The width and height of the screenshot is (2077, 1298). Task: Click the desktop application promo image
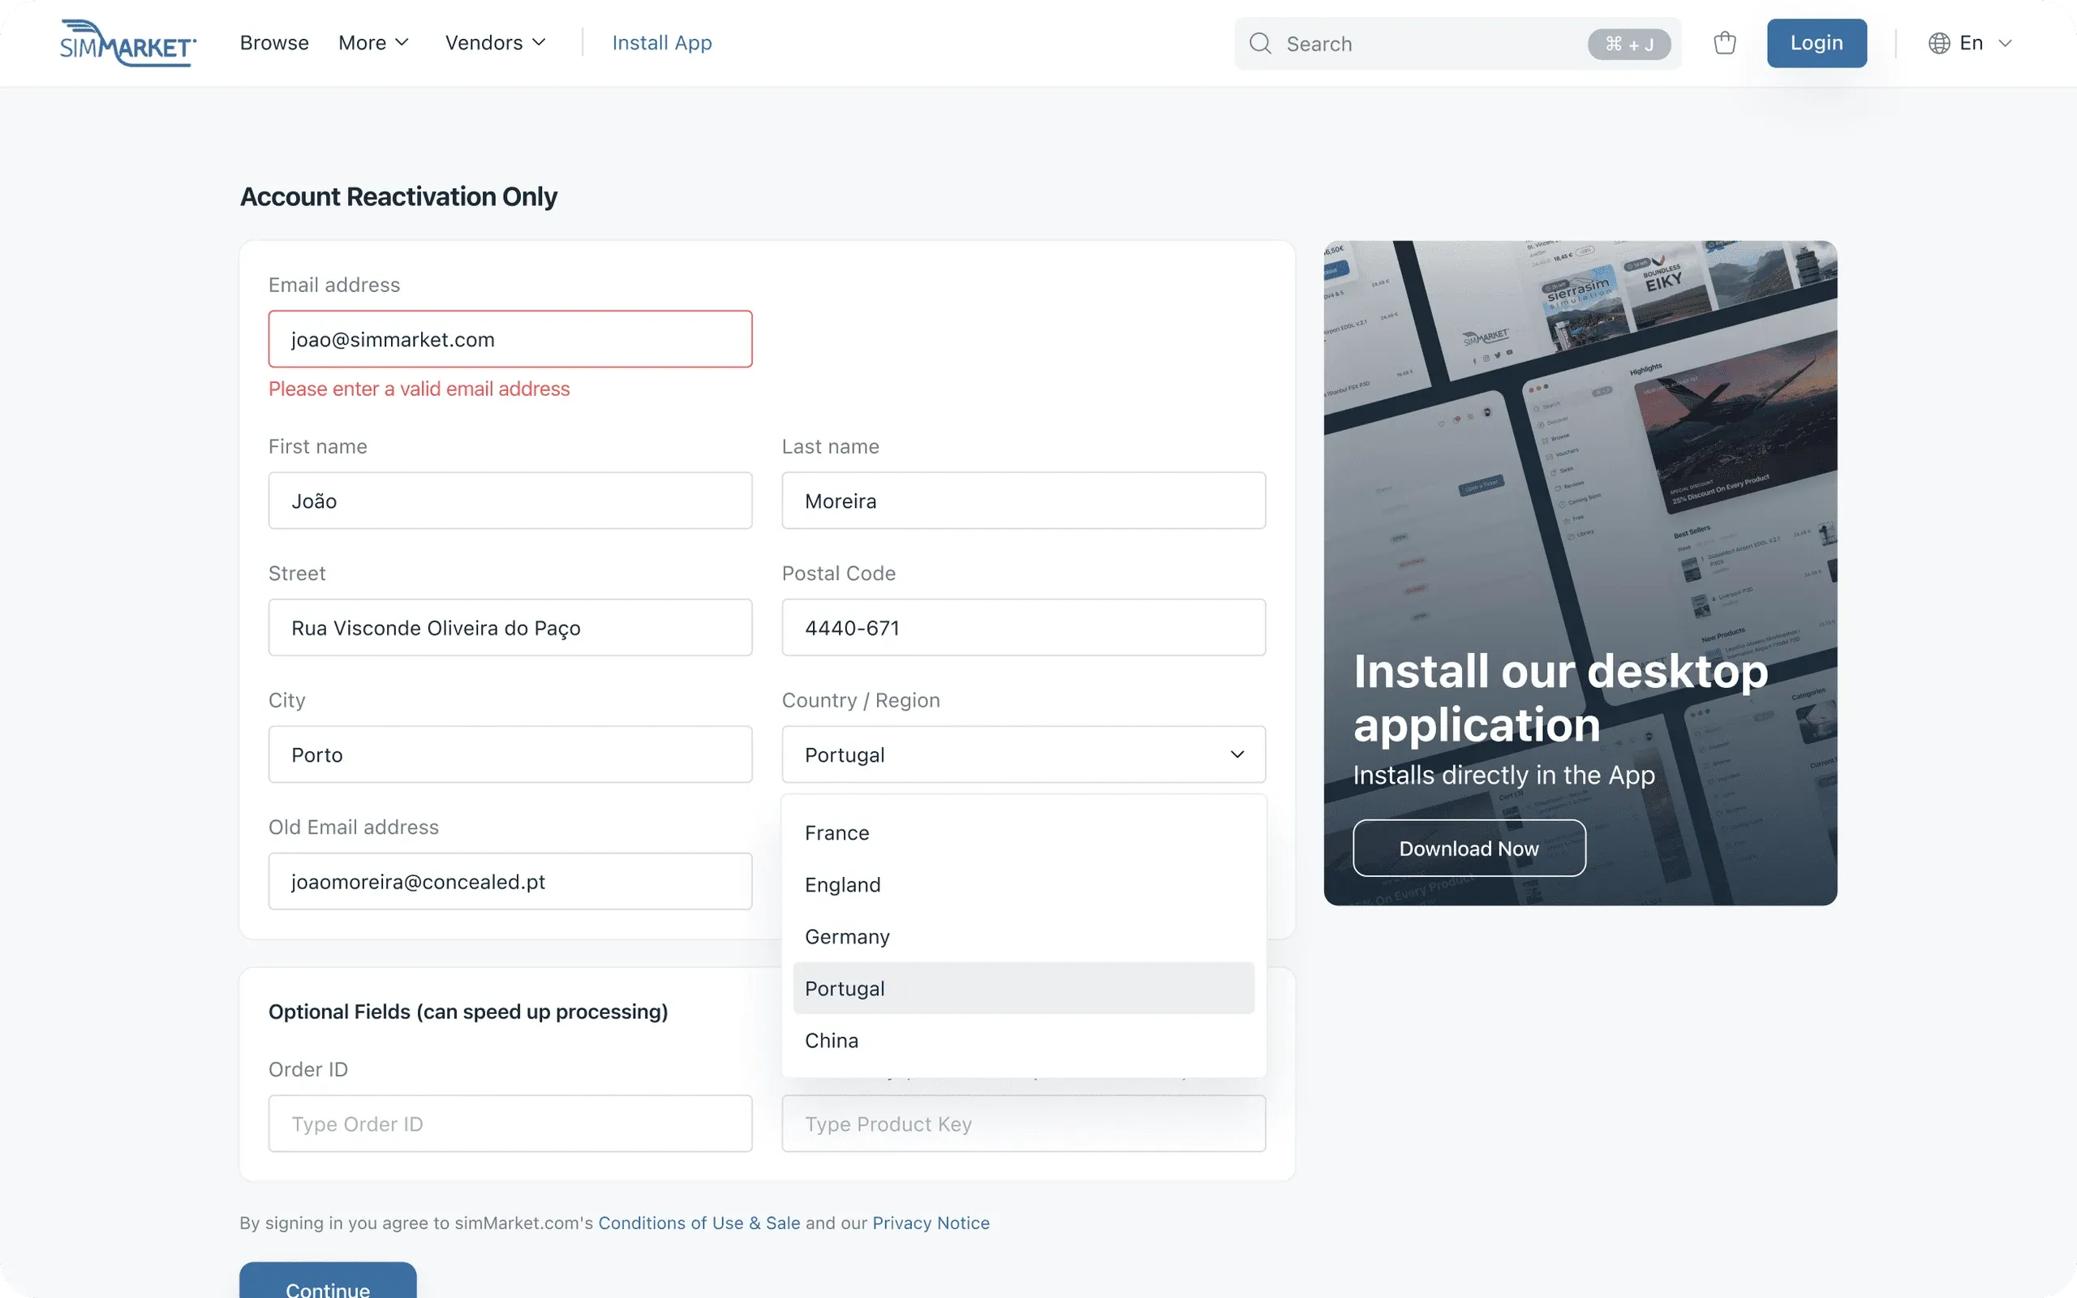(x=1580, y=573)
